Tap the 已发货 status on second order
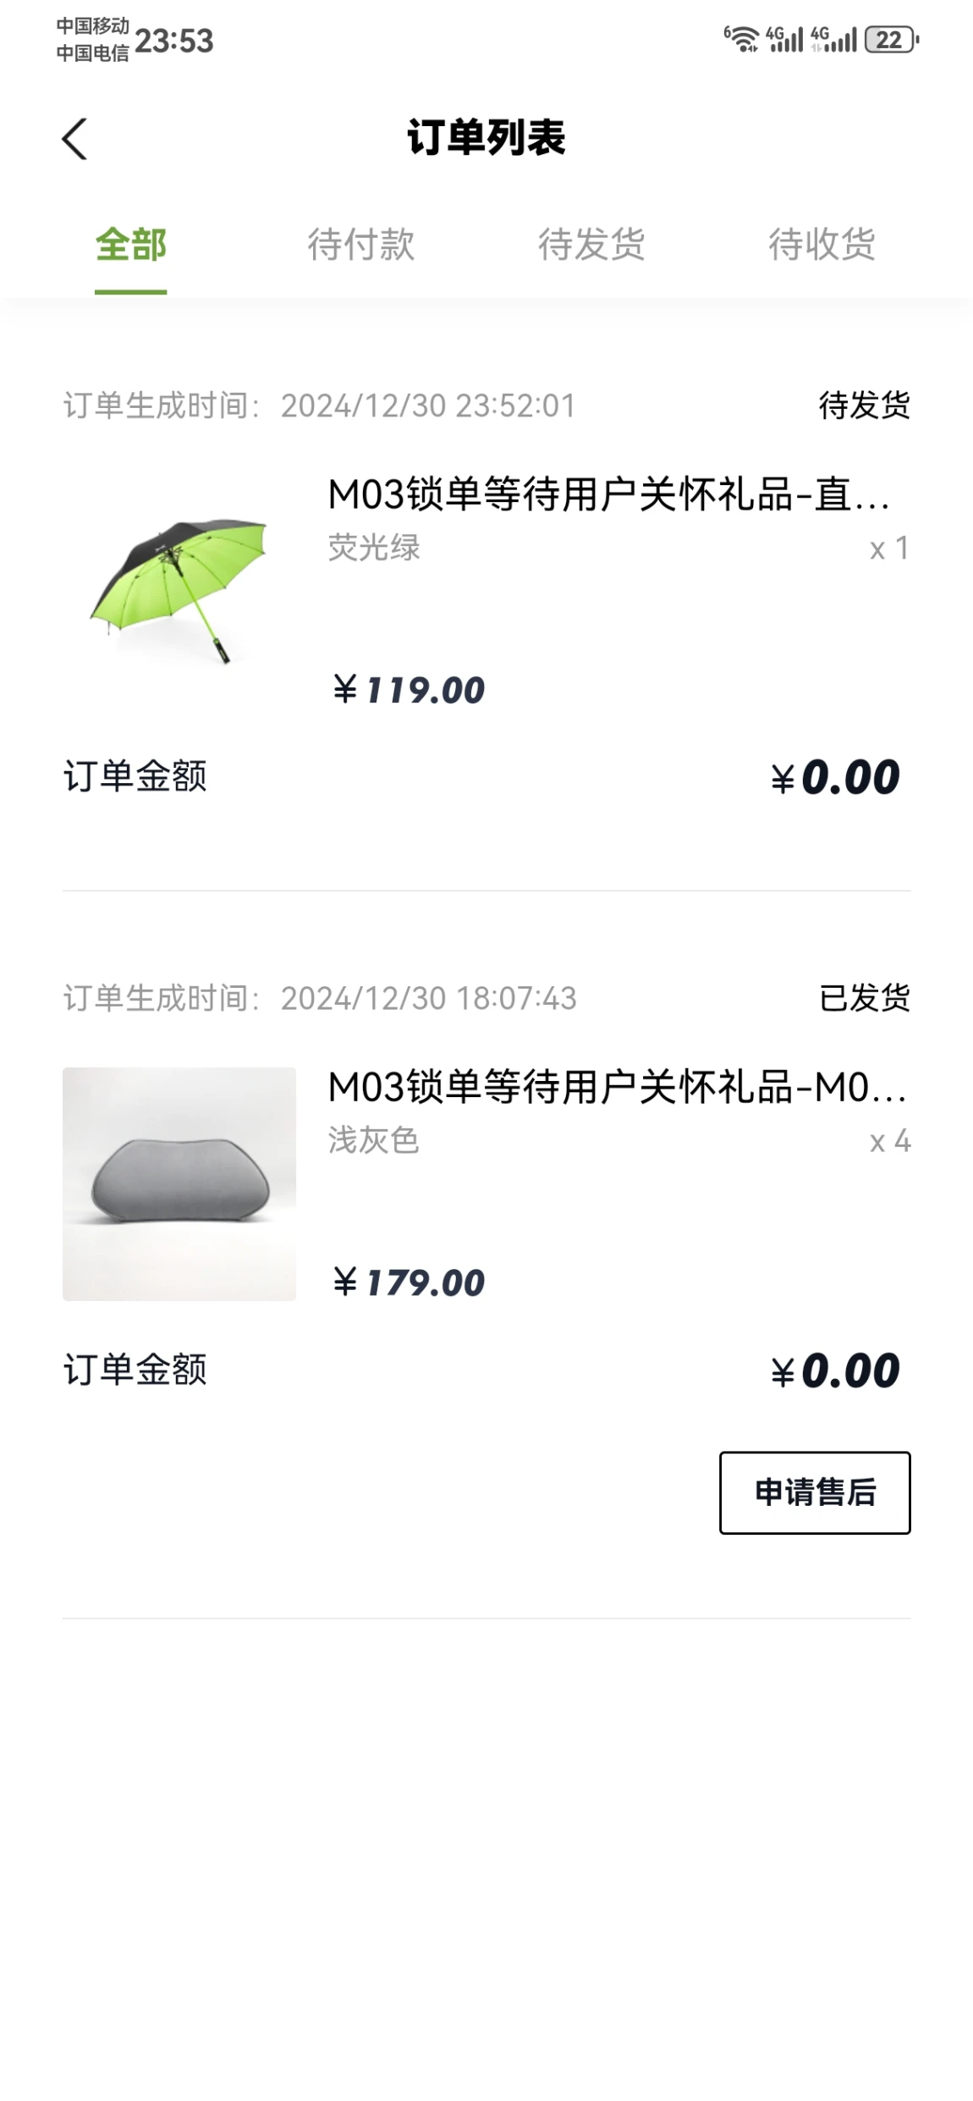Image resolution: width=973 pixels, height=2101 pixels. click(x=864, y=998)
